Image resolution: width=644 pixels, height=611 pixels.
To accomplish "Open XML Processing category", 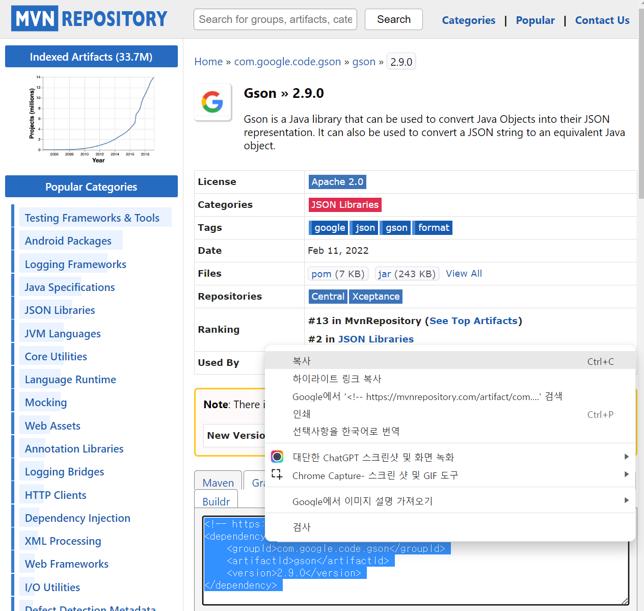I will 63,541.
